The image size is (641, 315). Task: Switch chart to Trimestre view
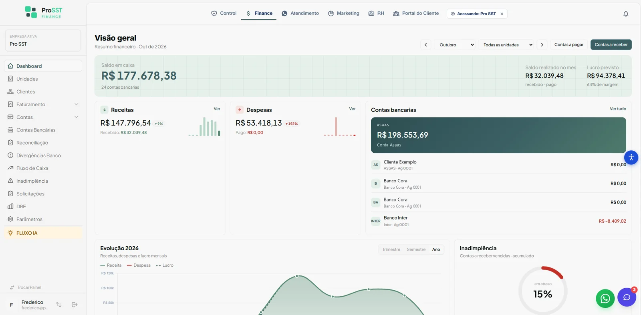[x=391, y=249]
